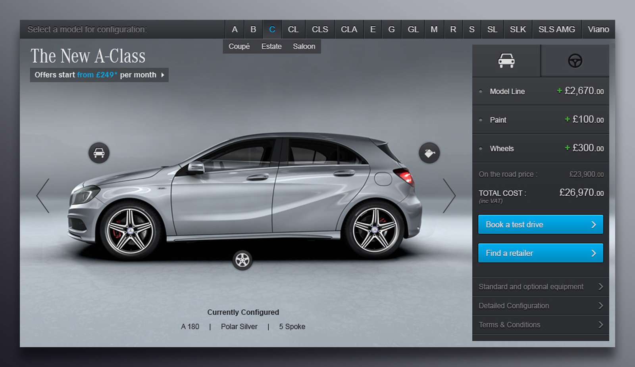
Task: Expand the Paint option row
Action: tap(541, 120)
